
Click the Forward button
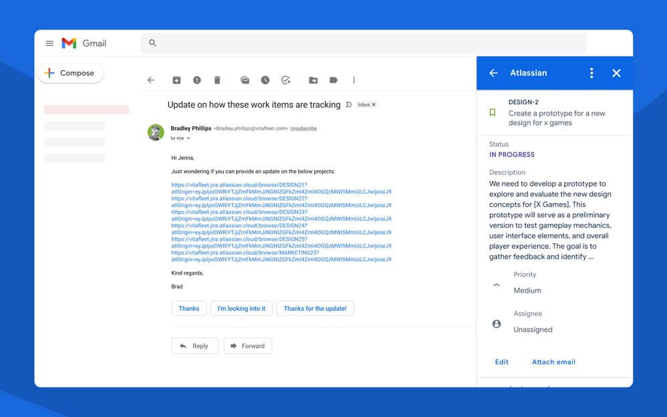(x=247, y=346)
